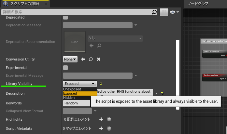Viewport: 227px width, 134px height.
Task: Click browse magnifier under Deprecation Recommendation
Action: pos(99,46)
